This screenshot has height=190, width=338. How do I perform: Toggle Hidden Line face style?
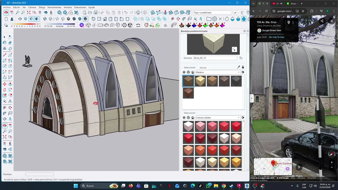click(63, 19)
